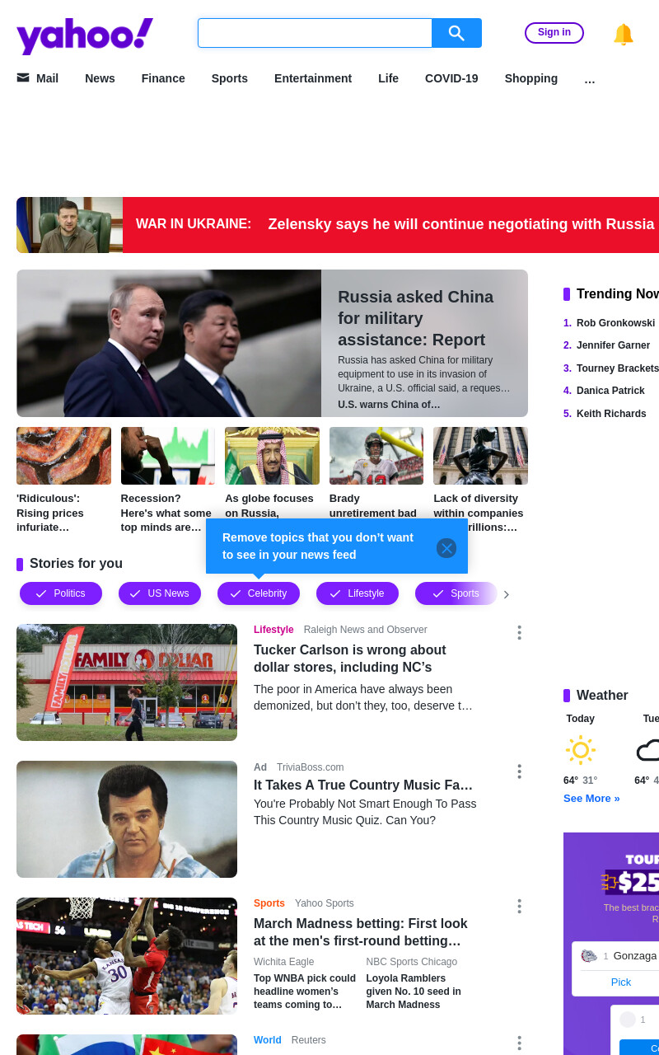
Task: Select trending topic Danica Patrick
Action: click(610, 391)
